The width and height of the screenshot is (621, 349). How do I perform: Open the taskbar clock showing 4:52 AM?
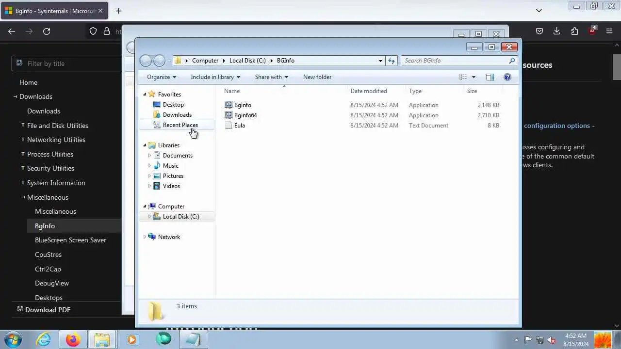click(576, 340)
